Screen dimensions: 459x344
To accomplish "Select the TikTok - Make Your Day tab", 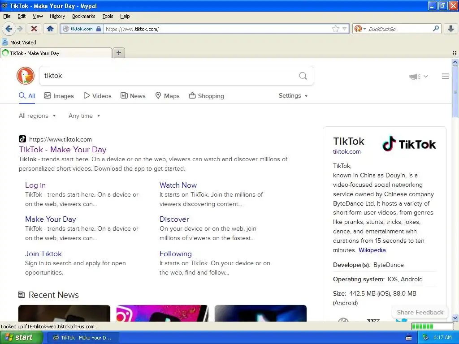I will tap(56, 53).
